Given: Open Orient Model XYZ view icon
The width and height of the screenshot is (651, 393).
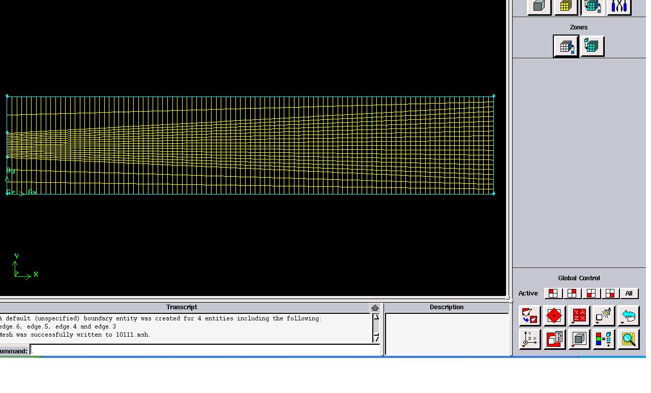Looking at the screenshot, I should click(x=579, y=316).
